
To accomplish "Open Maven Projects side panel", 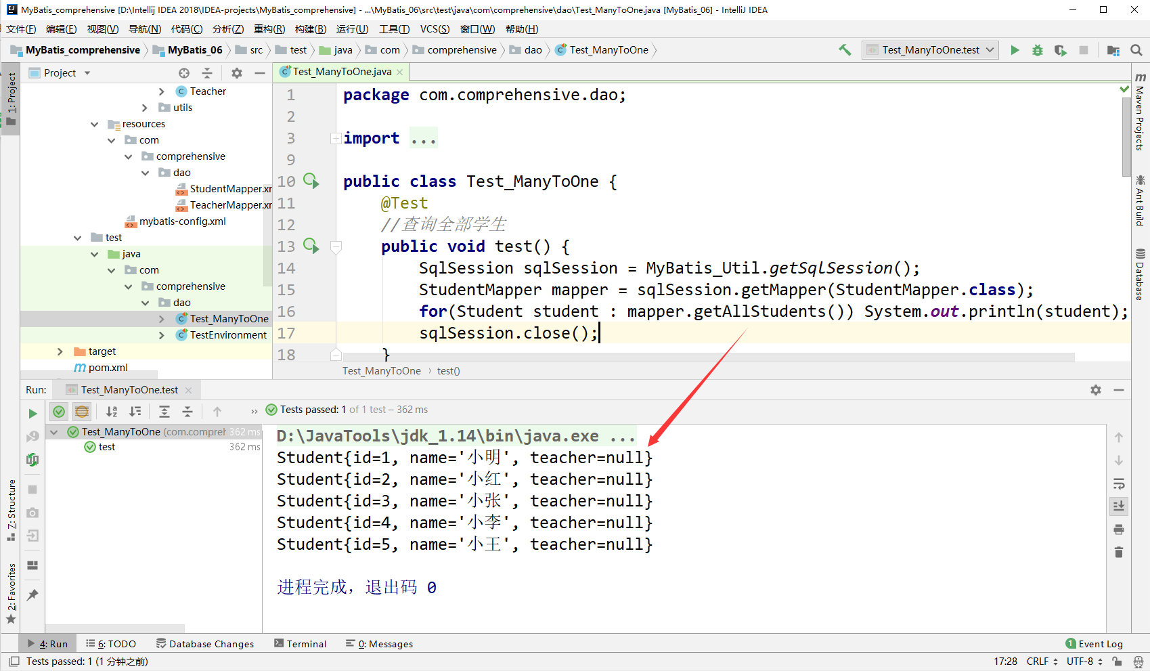I will click(1140, 111).
